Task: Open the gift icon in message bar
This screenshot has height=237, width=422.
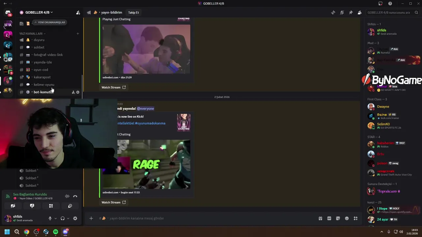Action: coord(320,218)
